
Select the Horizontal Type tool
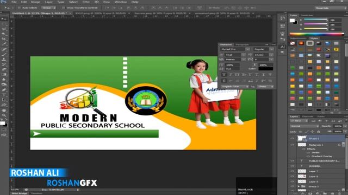pyautogui.click(x=4, y=95)
